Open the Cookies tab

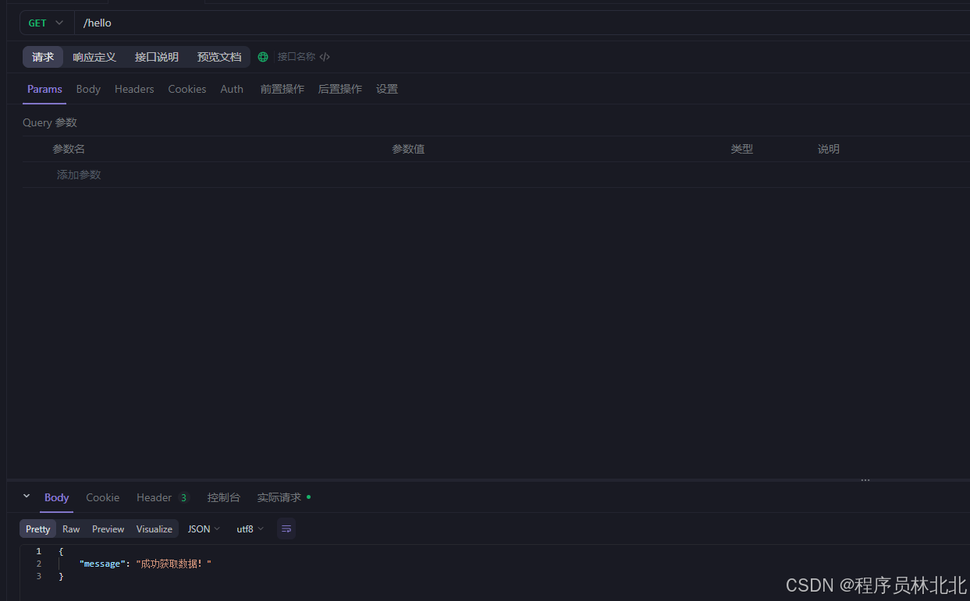pos(187,89)
